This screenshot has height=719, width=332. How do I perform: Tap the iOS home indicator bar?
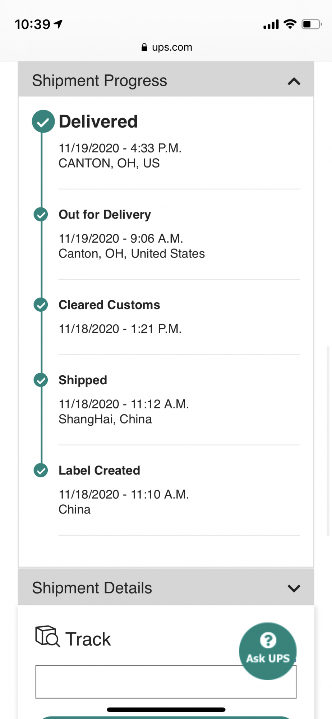pos(166,710)
